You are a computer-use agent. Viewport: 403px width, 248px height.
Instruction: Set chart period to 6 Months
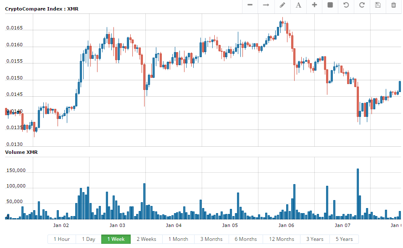[x=246, y=239]
